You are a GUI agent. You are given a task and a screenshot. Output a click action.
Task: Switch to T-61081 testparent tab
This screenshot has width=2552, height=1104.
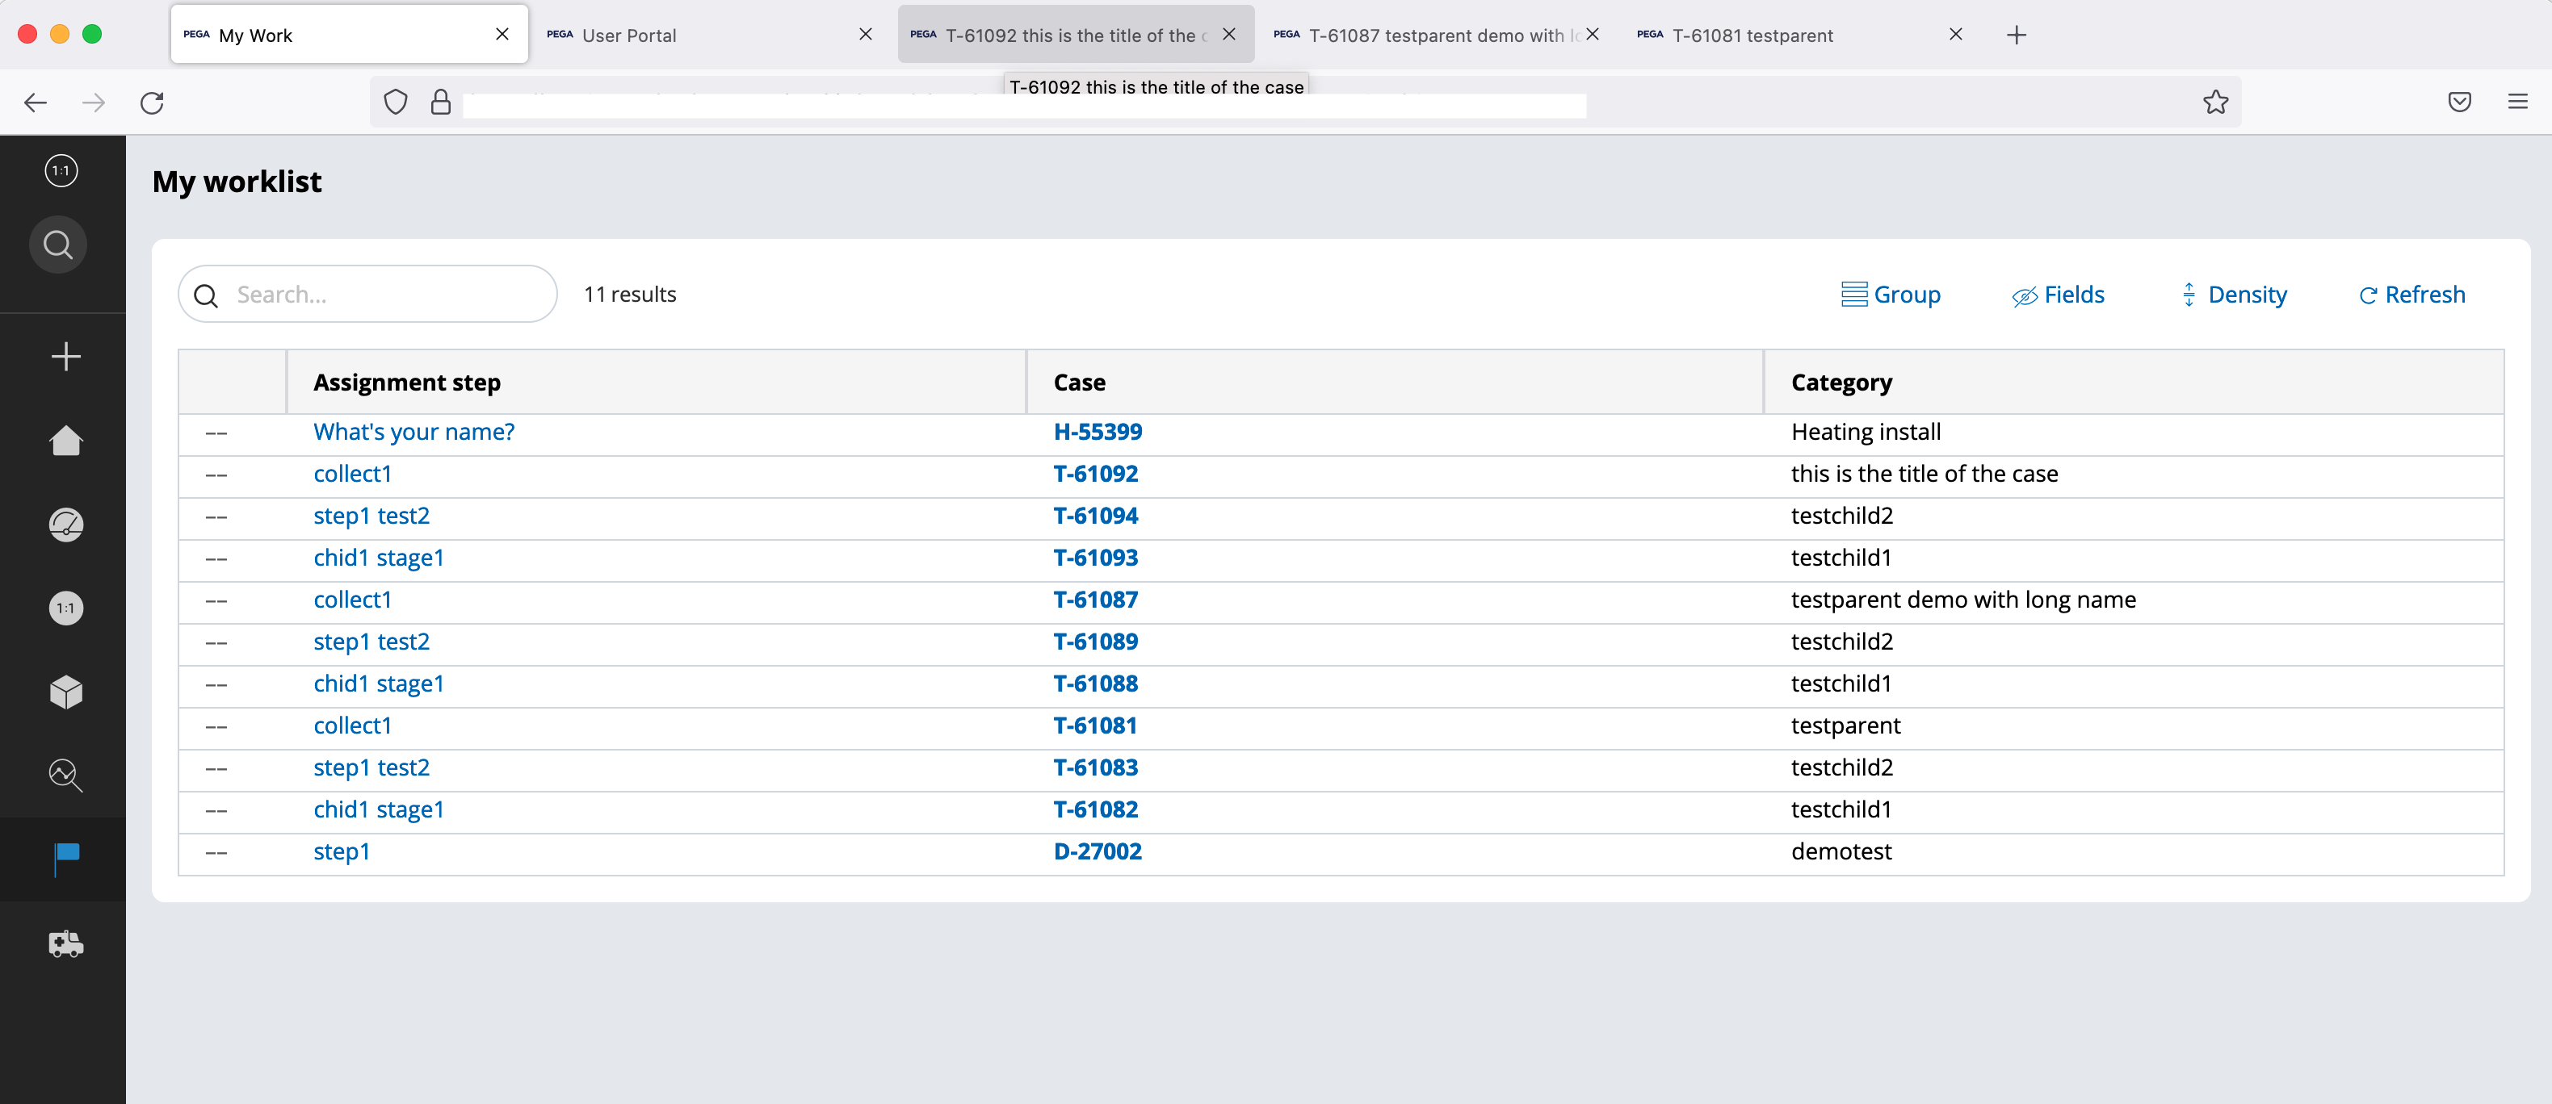tap(1799, 35)
